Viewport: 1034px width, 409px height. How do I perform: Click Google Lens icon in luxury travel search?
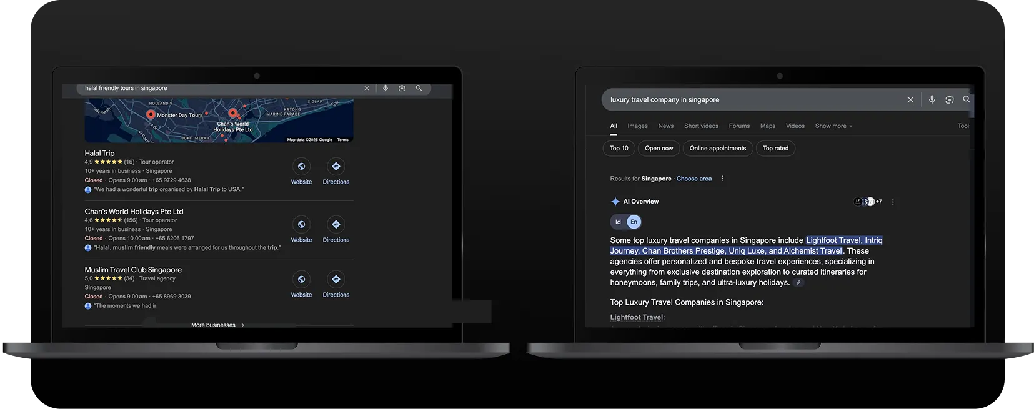coord(949,100)
